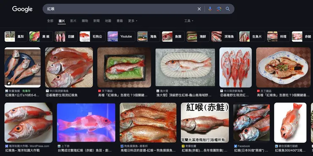Screen dimensions: 313x156
Task: Click the Google logo
Action: 22,9
